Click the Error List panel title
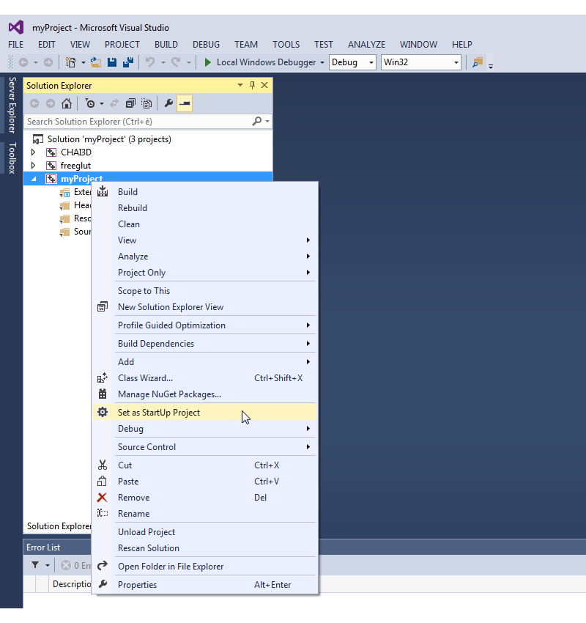 pos(43,547)
